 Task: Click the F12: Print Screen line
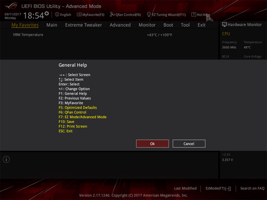click(x=73, y=126)
